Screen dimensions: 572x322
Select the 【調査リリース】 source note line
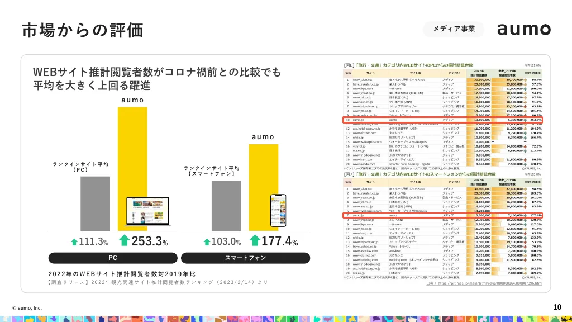pos(158,282)
